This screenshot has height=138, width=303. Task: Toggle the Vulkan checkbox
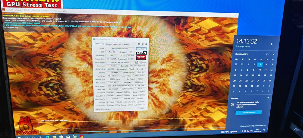(108, 105)
